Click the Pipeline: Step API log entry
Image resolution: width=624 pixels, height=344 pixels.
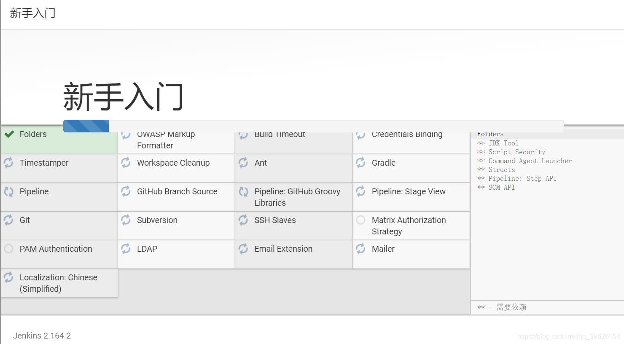516,178
